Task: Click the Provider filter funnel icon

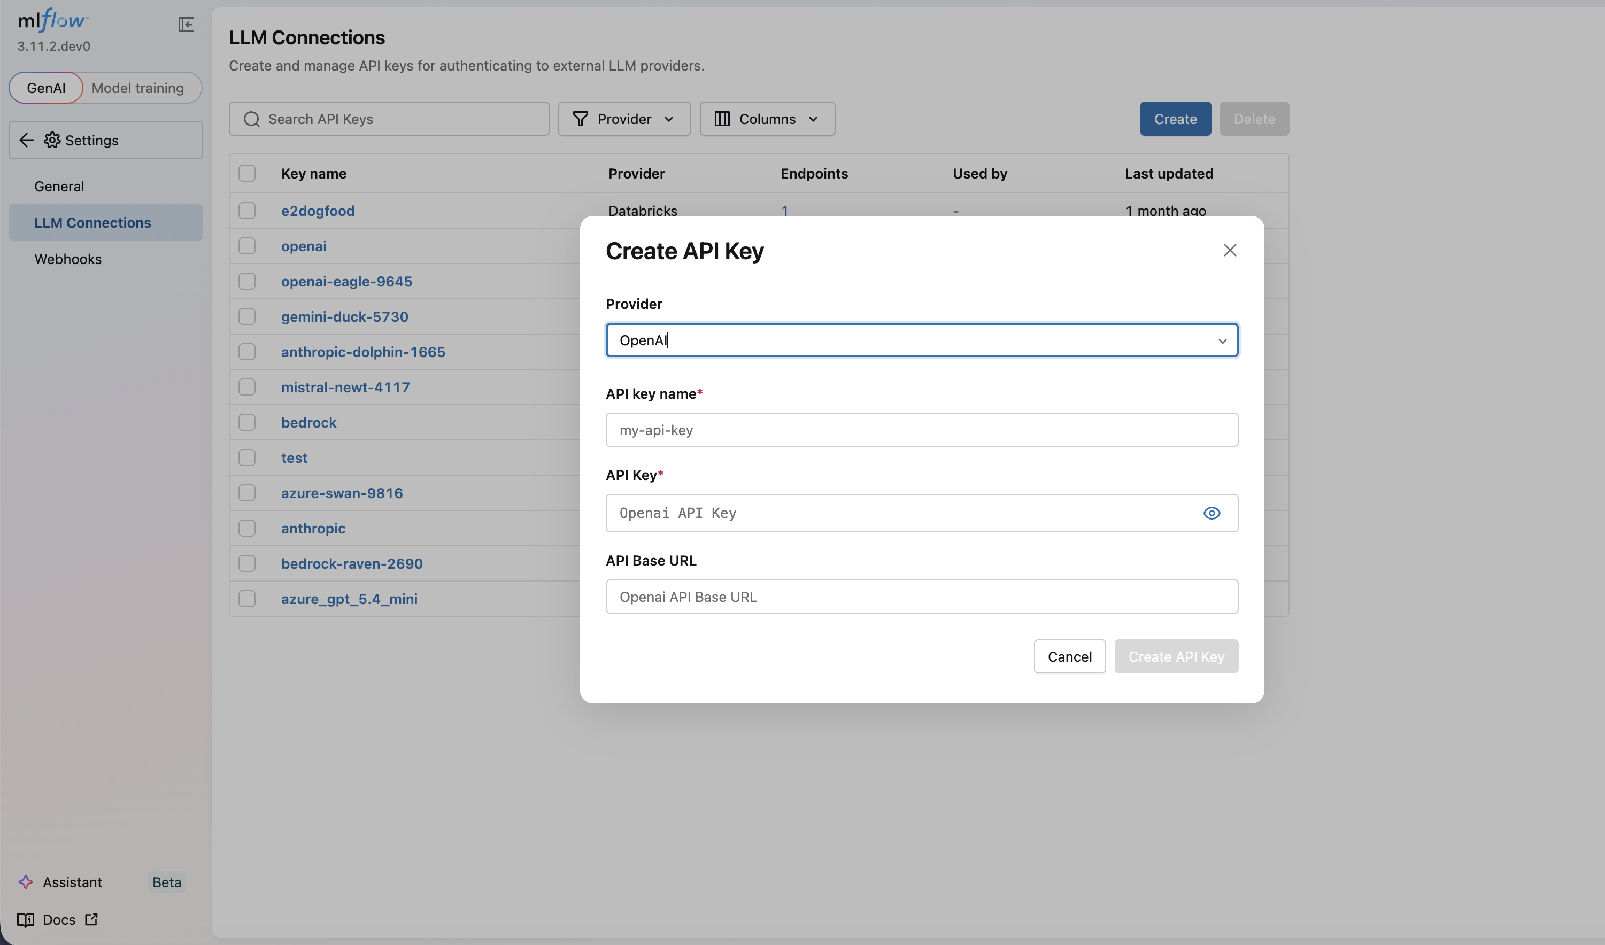Action: (x=580, y=119)
